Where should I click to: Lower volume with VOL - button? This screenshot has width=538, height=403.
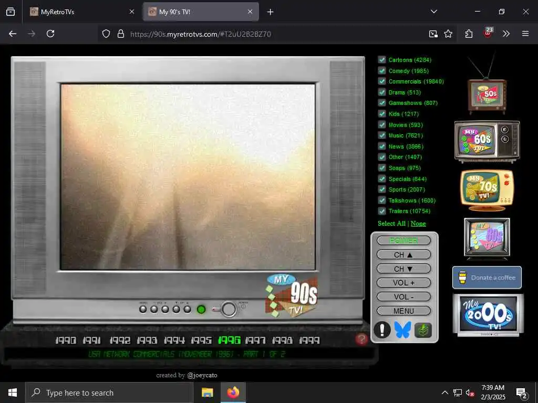tap(403, 297)
